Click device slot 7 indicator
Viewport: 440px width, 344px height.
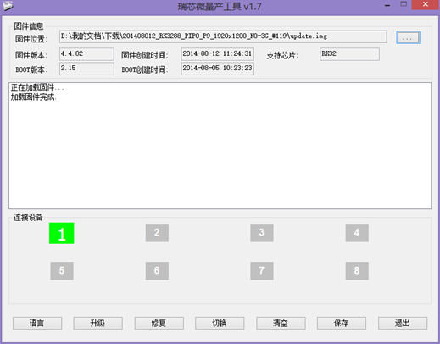point(262,271)
